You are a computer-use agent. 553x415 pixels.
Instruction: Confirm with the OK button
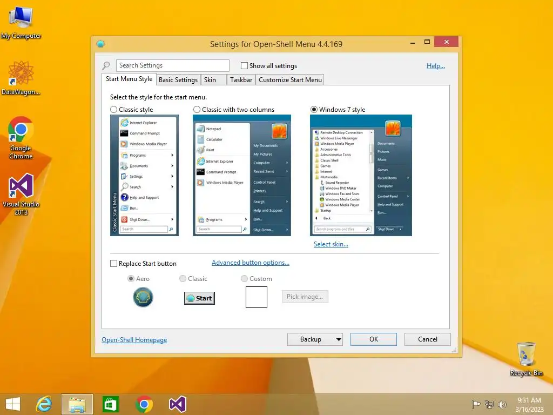tap(374, 339)
